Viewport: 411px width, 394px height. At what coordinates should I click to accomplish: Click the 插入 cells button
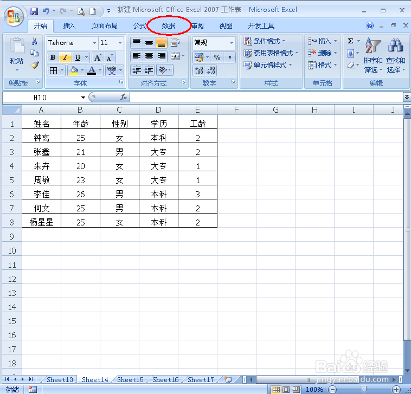pos(323,41)
